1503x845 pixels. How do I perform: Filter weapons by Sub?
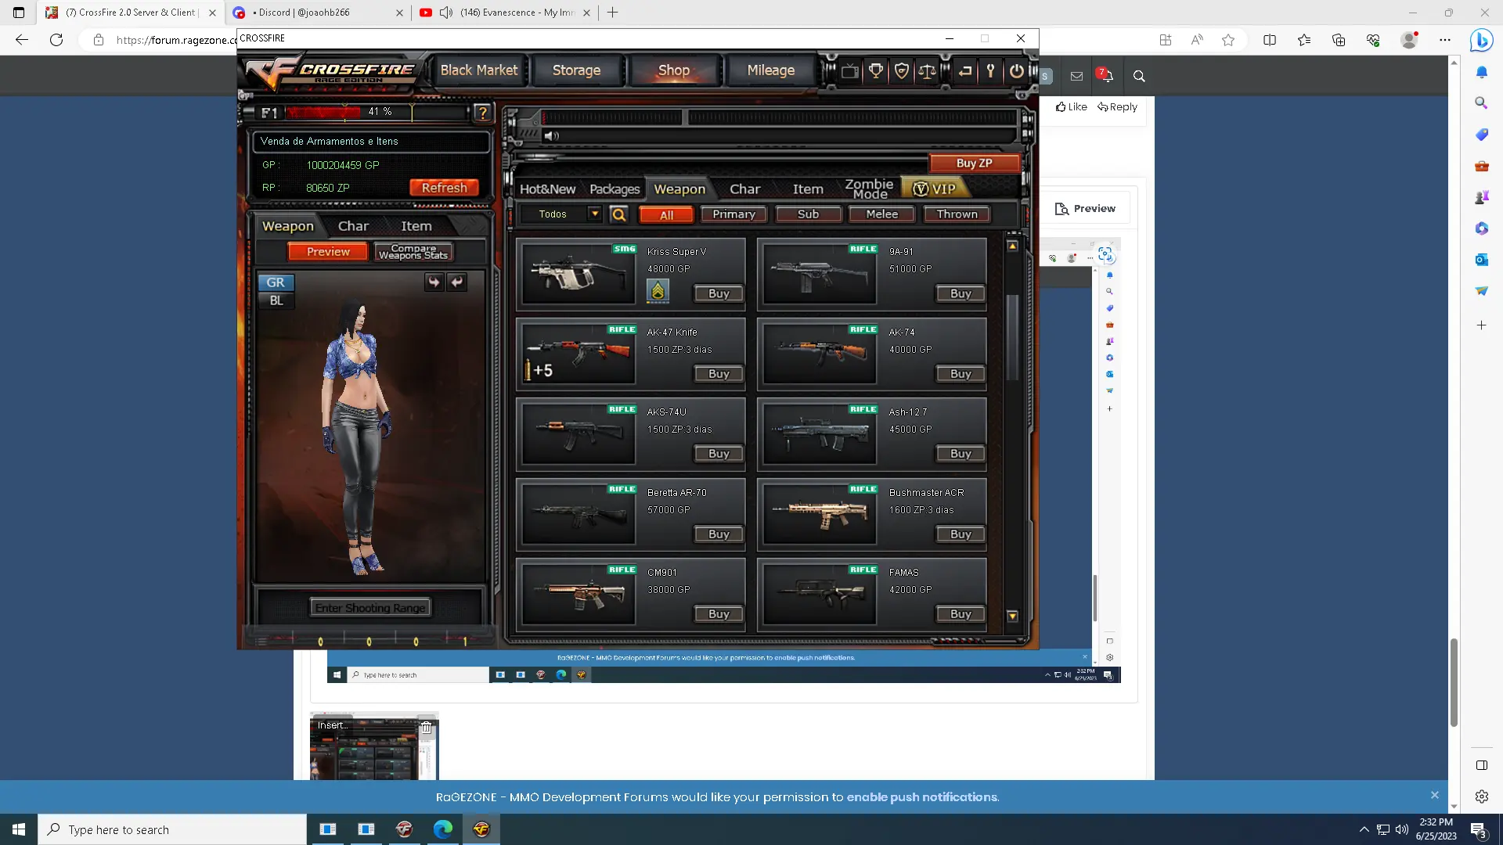coord(808,214)
